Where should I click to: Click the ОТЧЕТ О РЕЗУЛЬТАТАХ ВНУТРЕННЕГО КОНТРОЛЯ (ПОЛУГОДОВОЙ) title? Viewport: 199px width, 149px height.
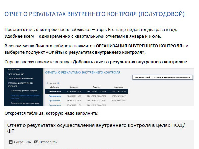point(95,14)
